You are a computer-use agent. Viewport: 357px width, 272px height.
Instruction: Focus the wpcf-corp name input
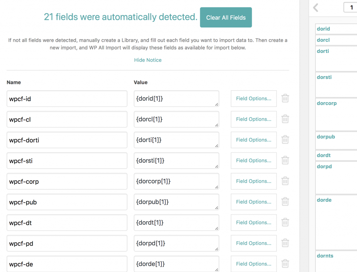coord(67,181)
